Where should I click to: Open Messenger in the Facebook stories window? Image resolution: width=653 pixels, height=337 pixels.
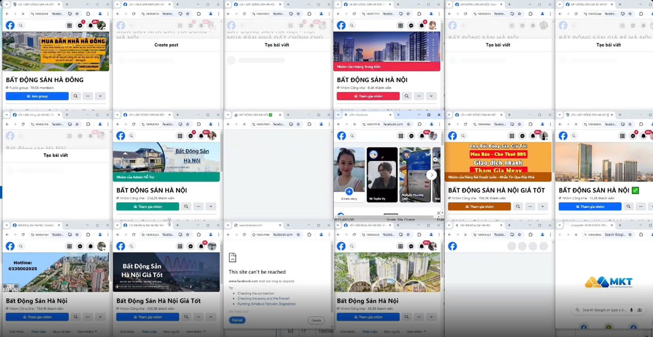[x=411, y=136]
